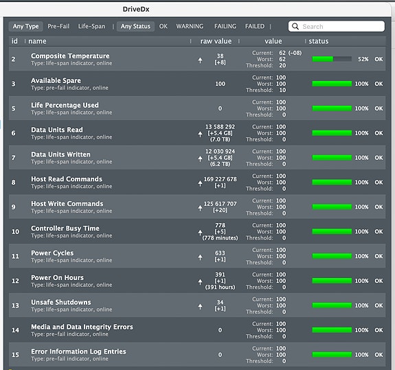The width and height of the screenshot is (395, 370).
Task: Filter indicators by FAILING status
Action: tap(225, 26)
